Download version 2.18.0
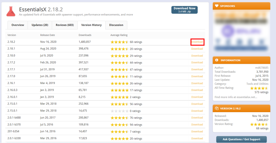 pos(197,56)
